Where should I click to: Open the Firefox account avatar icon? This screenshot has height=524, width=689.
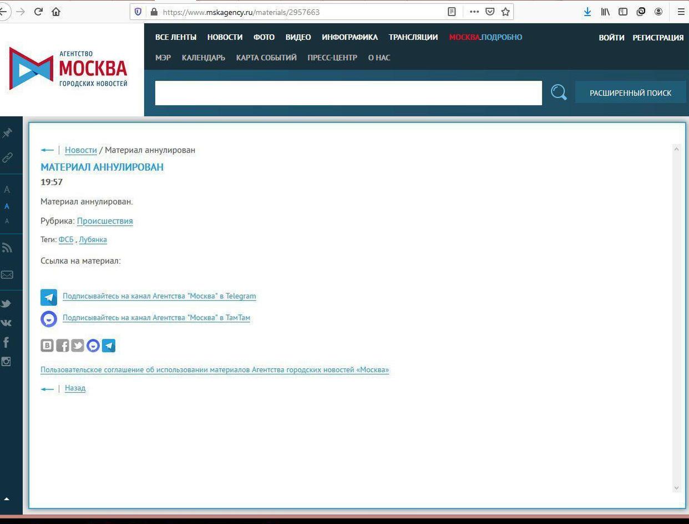[658, 12]
